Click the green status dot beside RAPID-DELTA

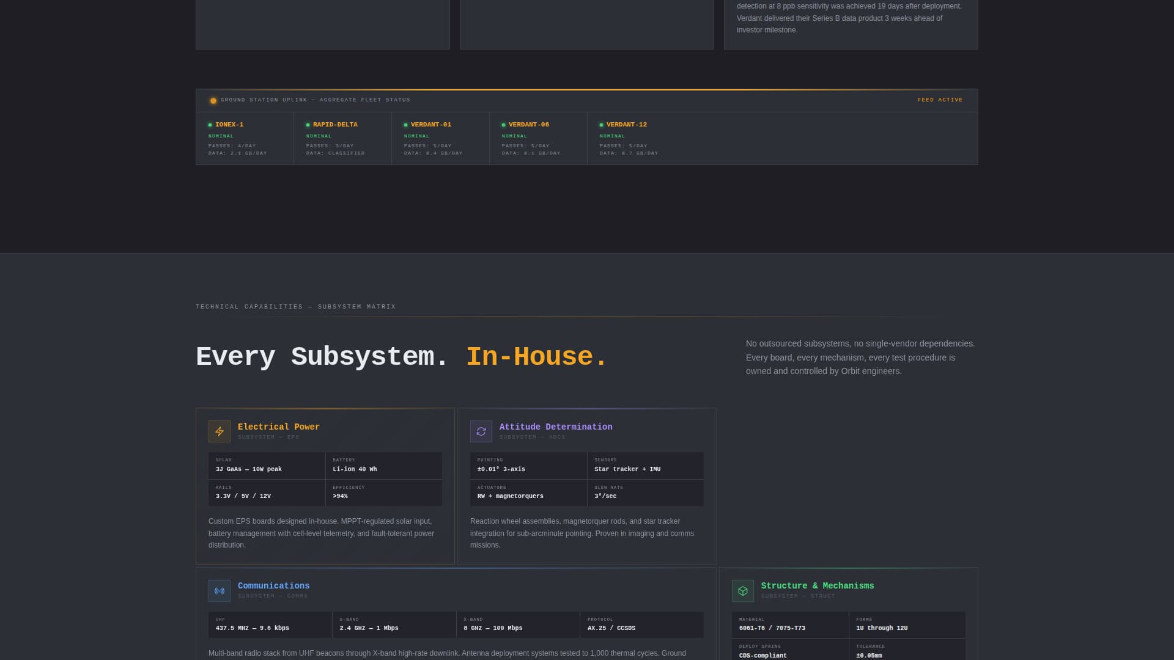[x=307, y=125]
